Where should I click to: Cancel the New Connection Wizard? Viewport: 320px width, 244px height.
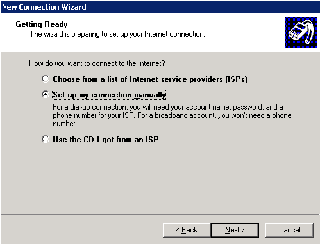289,230
